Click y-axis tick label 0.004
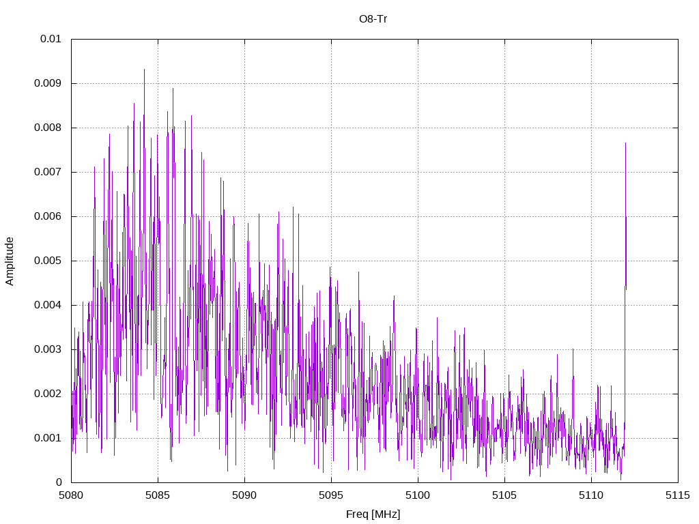The image size is (699, 524). 48,305
